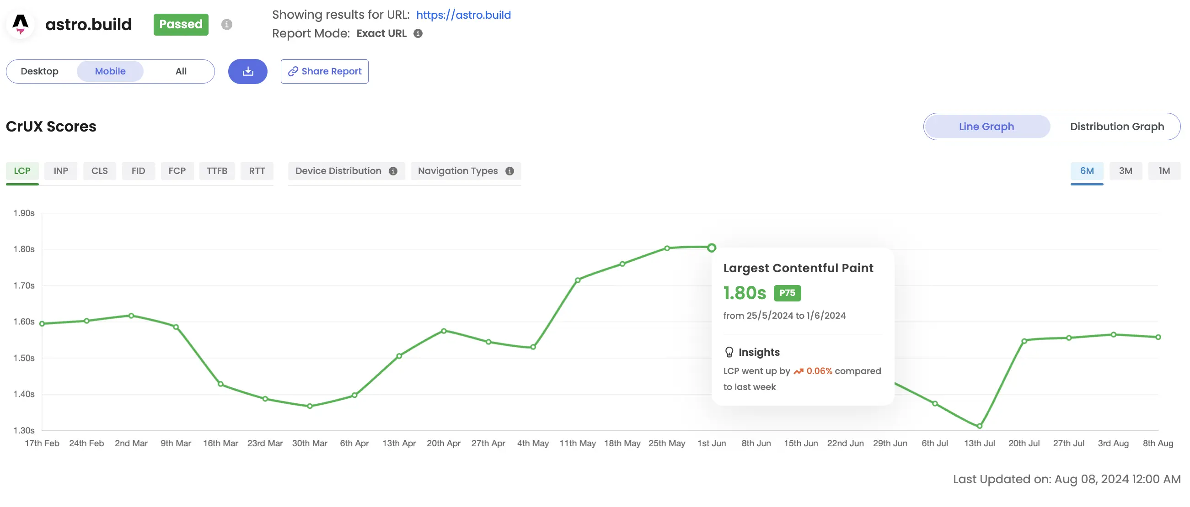Viewport: 1190px width, 507px height.
Task: Open the CLS metric tab
Action: (99, 171)
